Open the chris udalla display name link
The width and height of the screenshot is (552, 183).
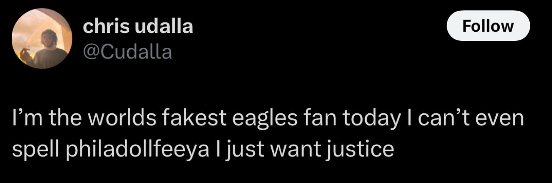(138, 27)
